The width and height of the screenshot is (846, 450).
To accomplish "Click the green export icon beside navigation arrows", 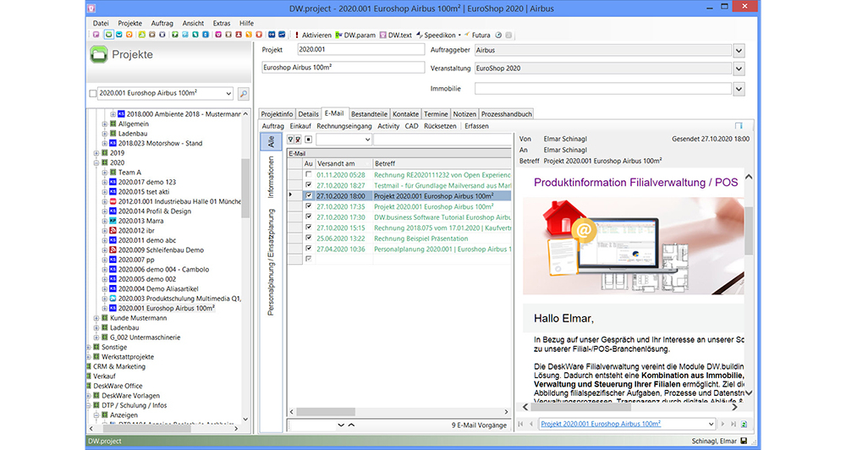I will click(744, 424).
